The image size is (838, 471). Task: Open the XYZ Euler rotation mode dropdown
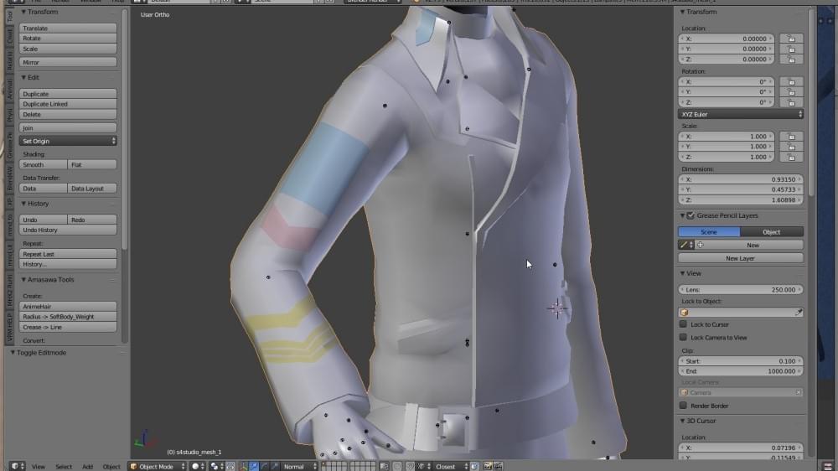pyautogui.click(x=740, y=115)
